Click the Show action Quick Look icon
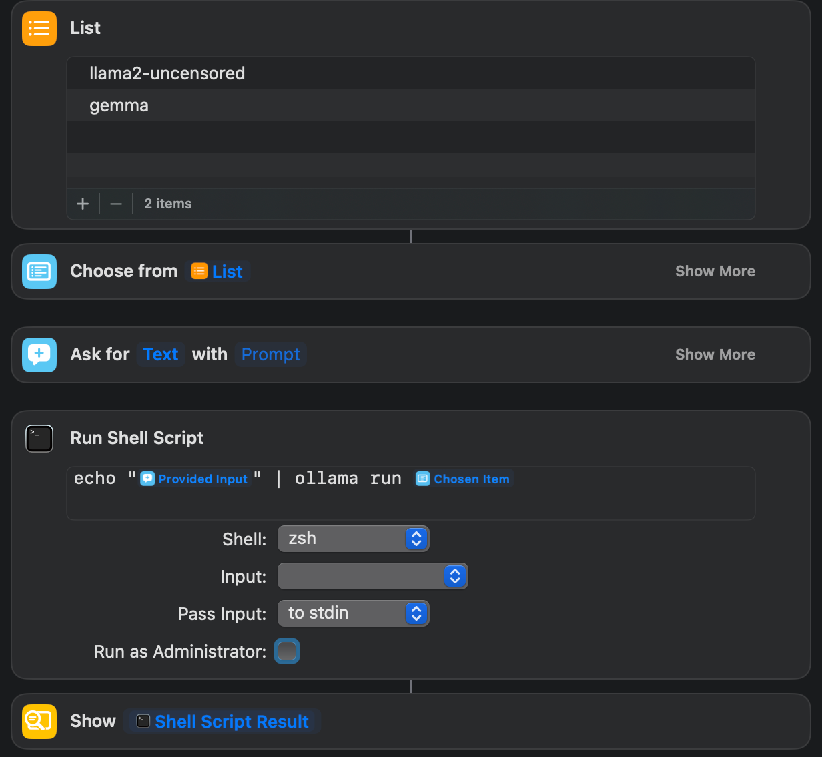 [x=39, y=721]
